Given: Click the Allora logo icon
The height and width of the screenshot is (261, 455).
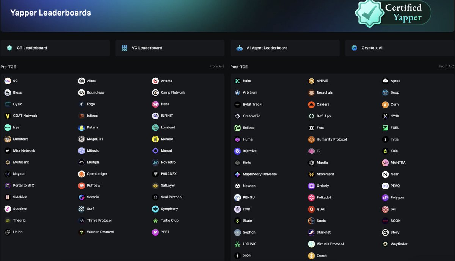Looking at the screenshot, I should pos(82,81).
